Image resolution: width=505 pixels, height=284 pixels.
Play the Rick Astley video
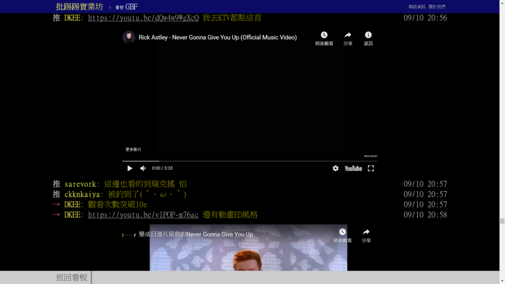[x=130, y=168]
